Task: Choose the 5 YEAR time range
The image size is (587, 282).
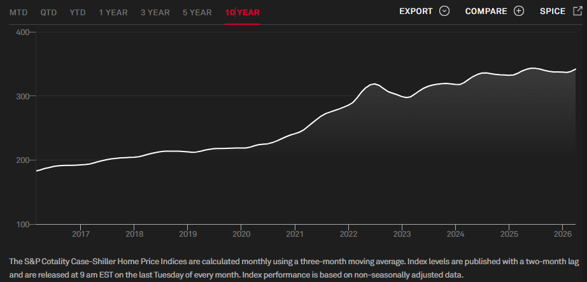Action: click(x=197, y=12)
